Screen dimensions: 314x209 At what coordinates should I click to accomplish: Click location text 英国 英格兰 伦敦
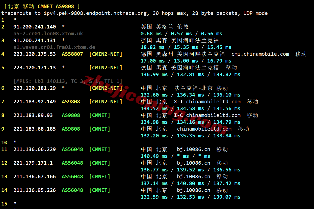165,27
